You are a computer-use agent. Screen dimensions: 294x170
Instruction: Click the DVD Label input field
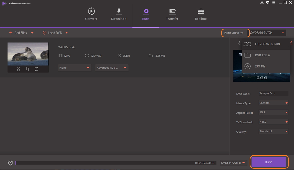coord(273,93)
